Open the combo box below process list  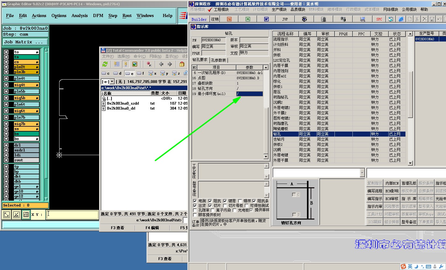point(362,173)
